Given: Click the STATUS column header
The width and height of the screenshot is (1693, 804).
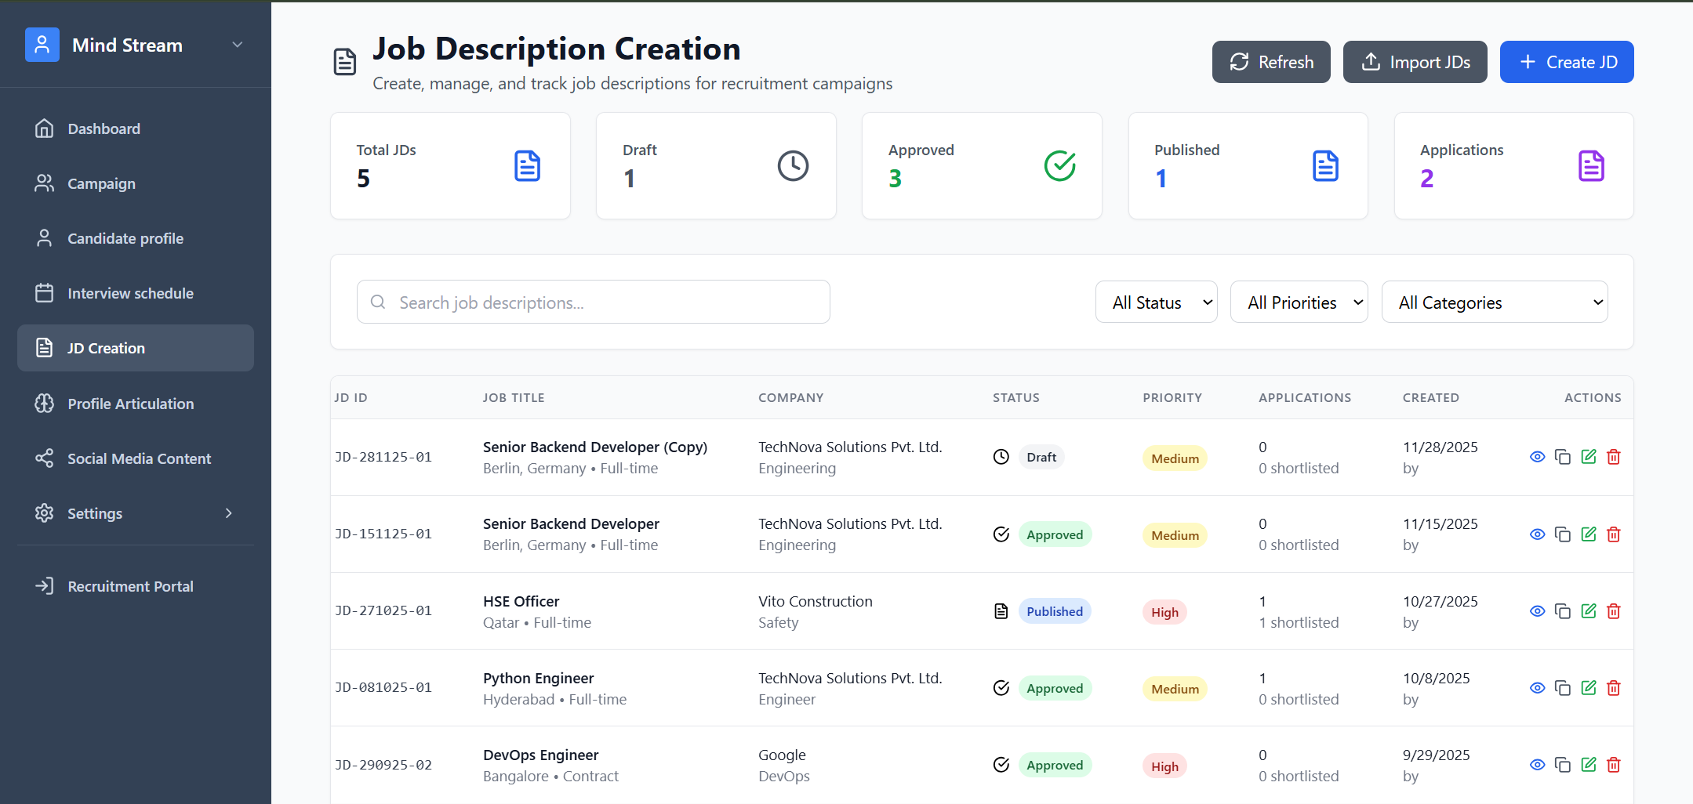Looking at the screenshot, I should pos(1015,397).
